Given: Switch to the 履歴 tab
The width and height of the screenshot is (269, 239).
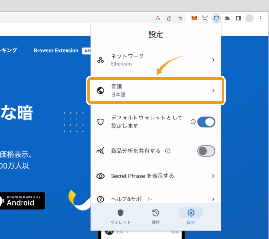Looking at the screenshot, I should tap(156, 217).
